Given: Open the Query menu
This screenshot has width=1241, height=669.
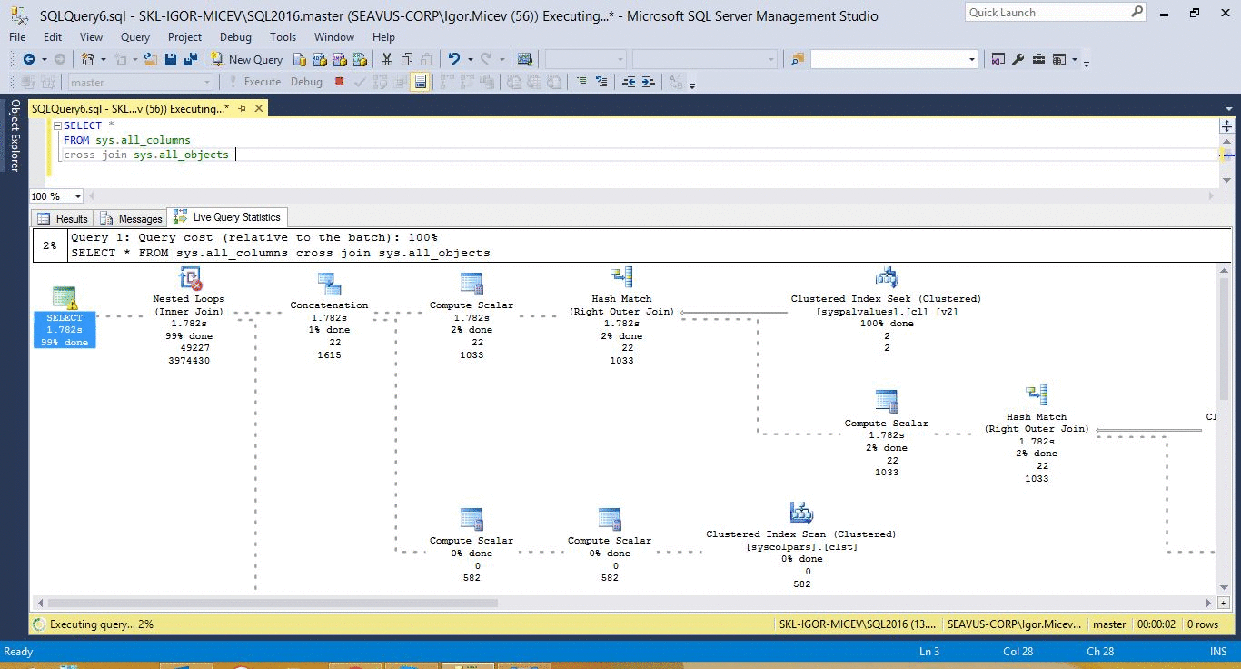Looking at the screenshot, I should pos(134,37).
